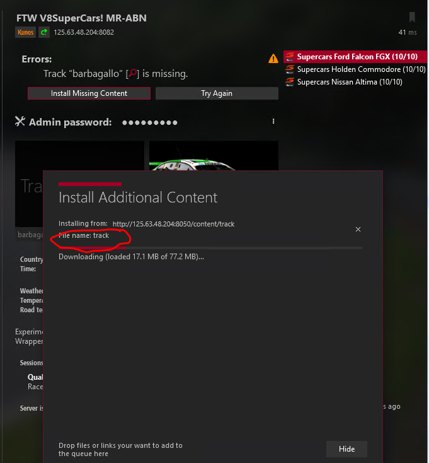Click the search icon next to barbagallo
This screenshot has height=463, width=429.
[133, 73]
